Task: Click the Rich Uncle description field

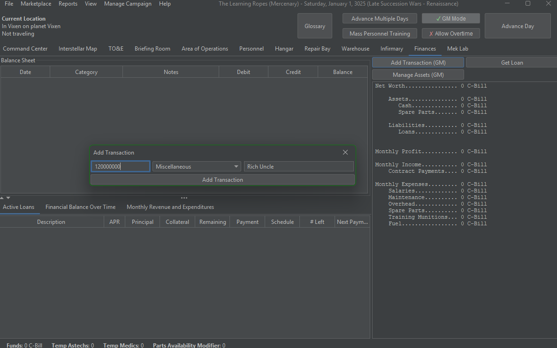Action: point(298,167)
